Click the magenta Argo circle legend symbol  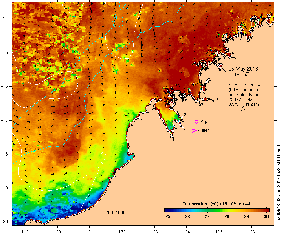(x=197, y=122)
